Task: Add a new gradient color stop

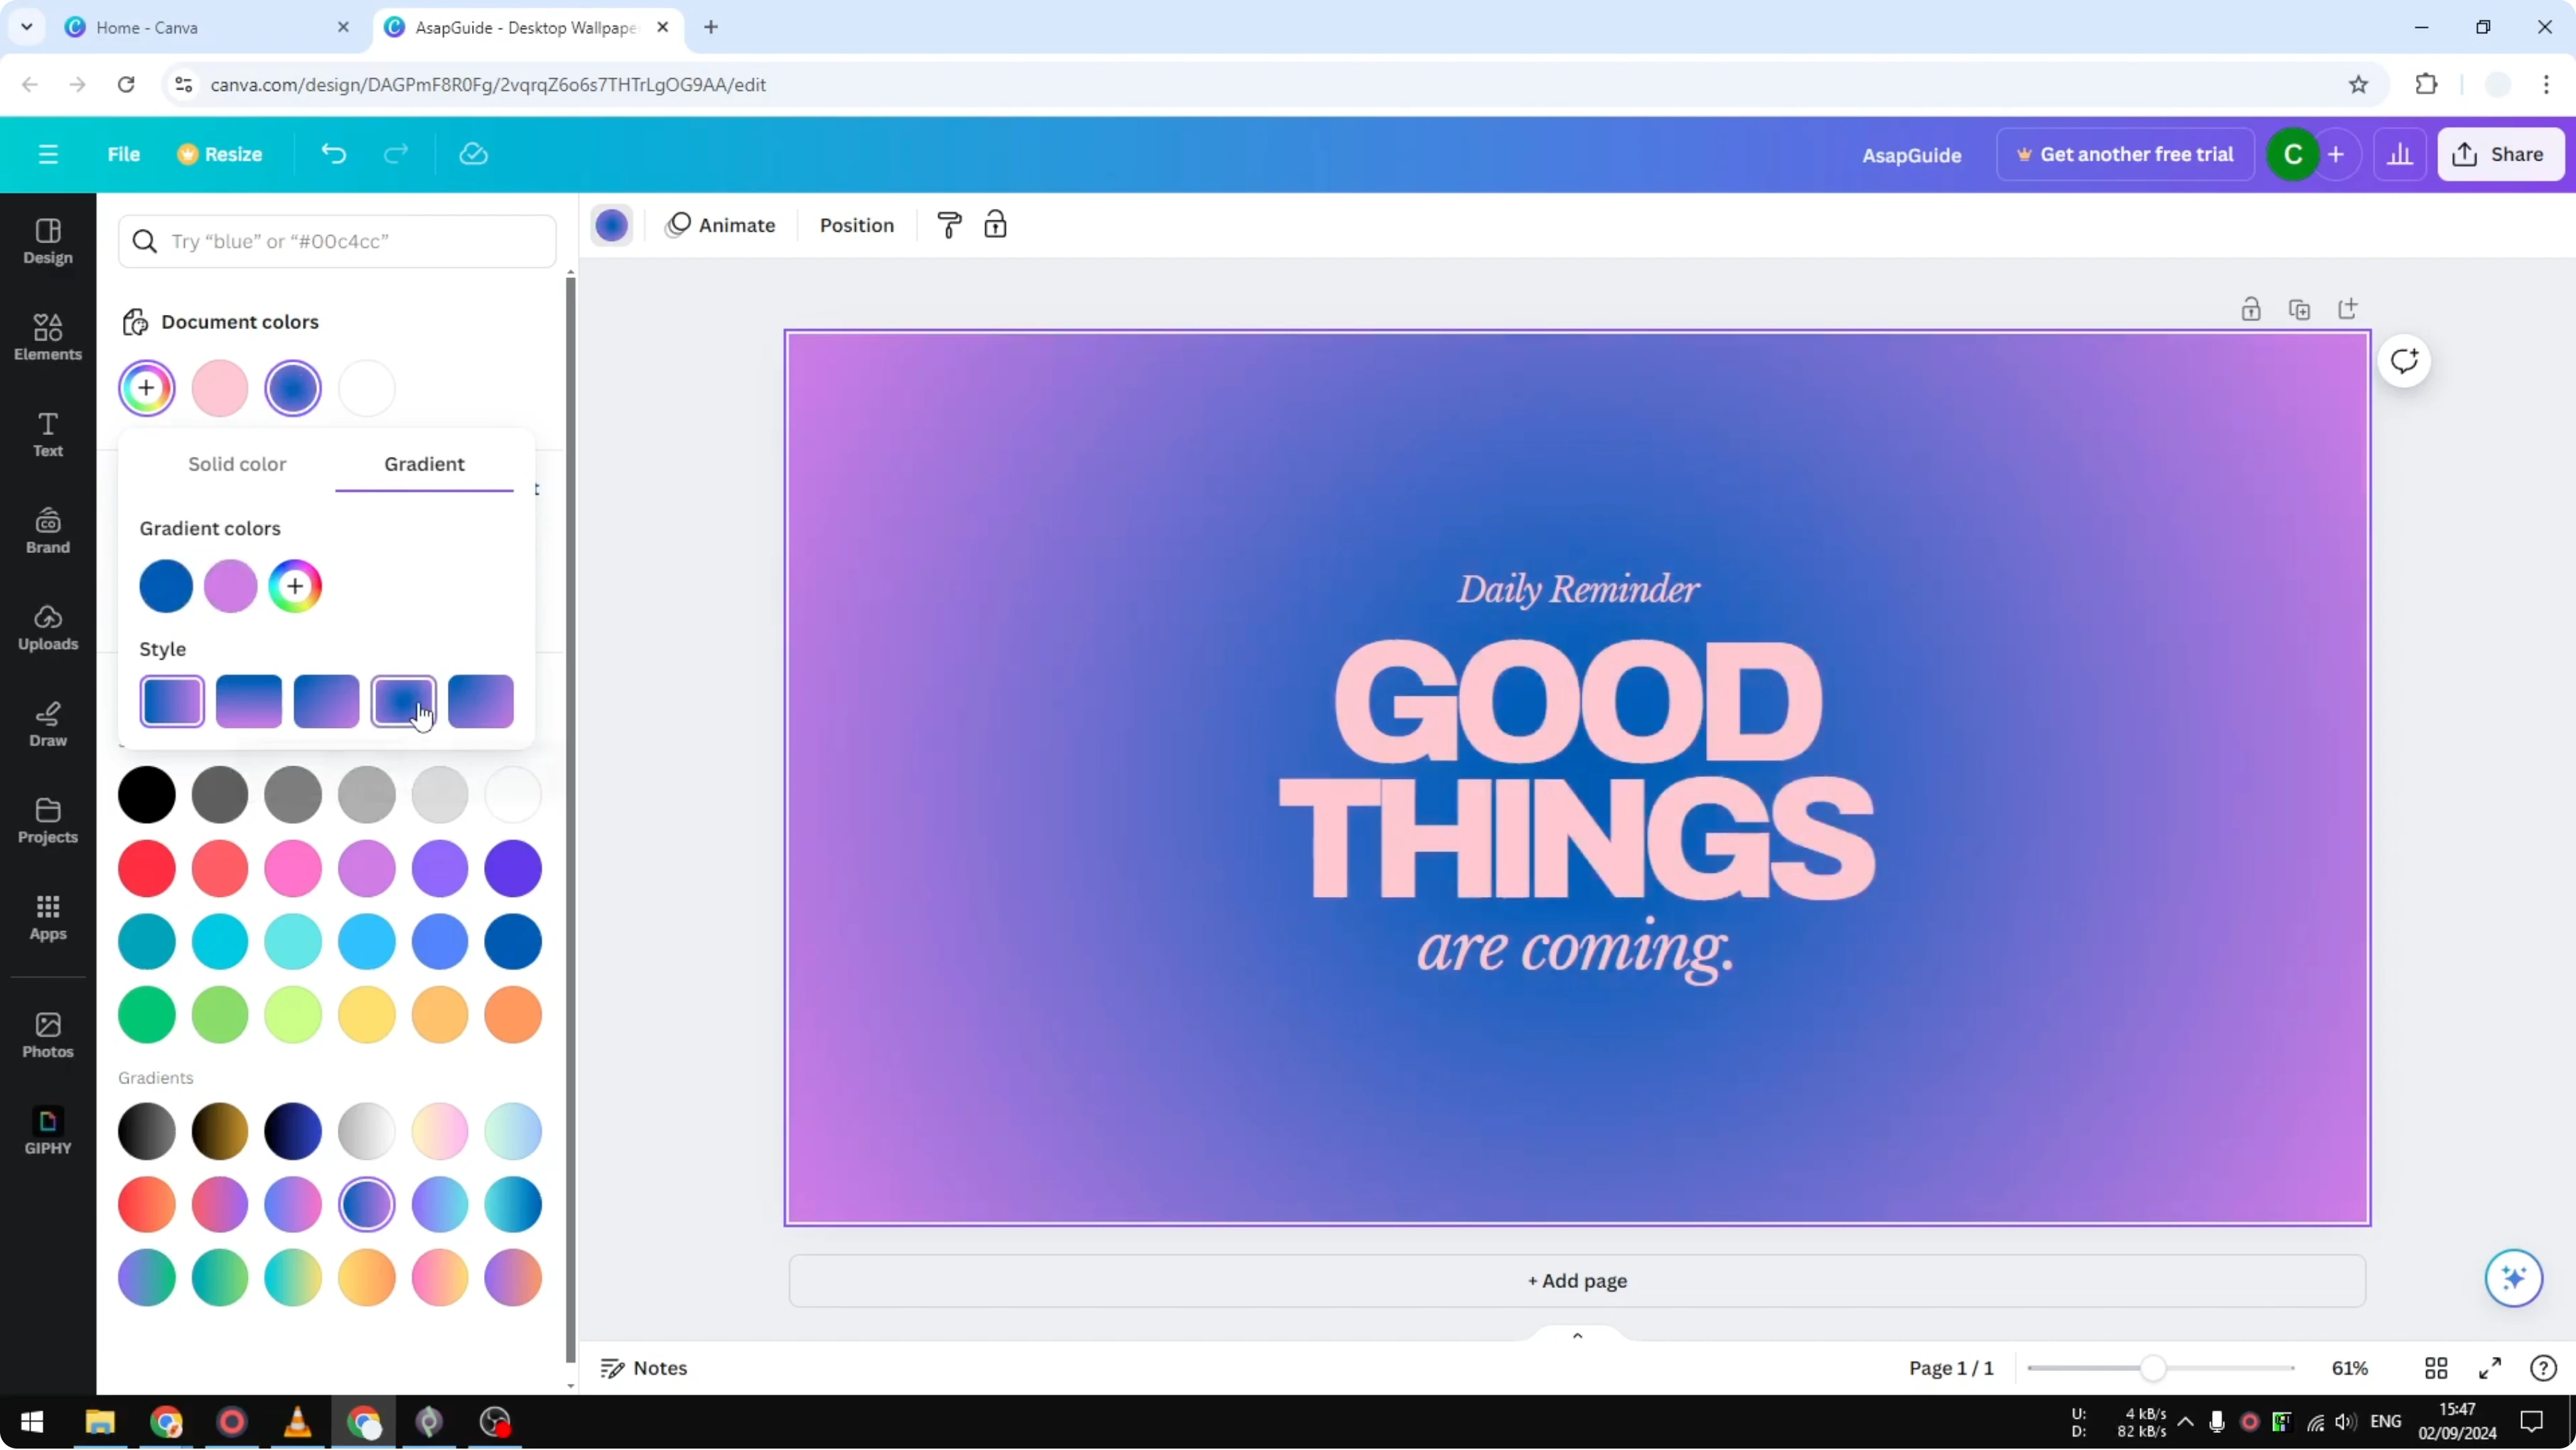Action: point(295,586)
